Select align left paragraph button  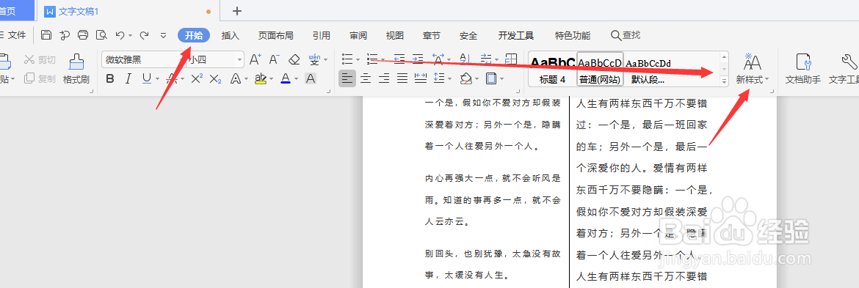347,78
